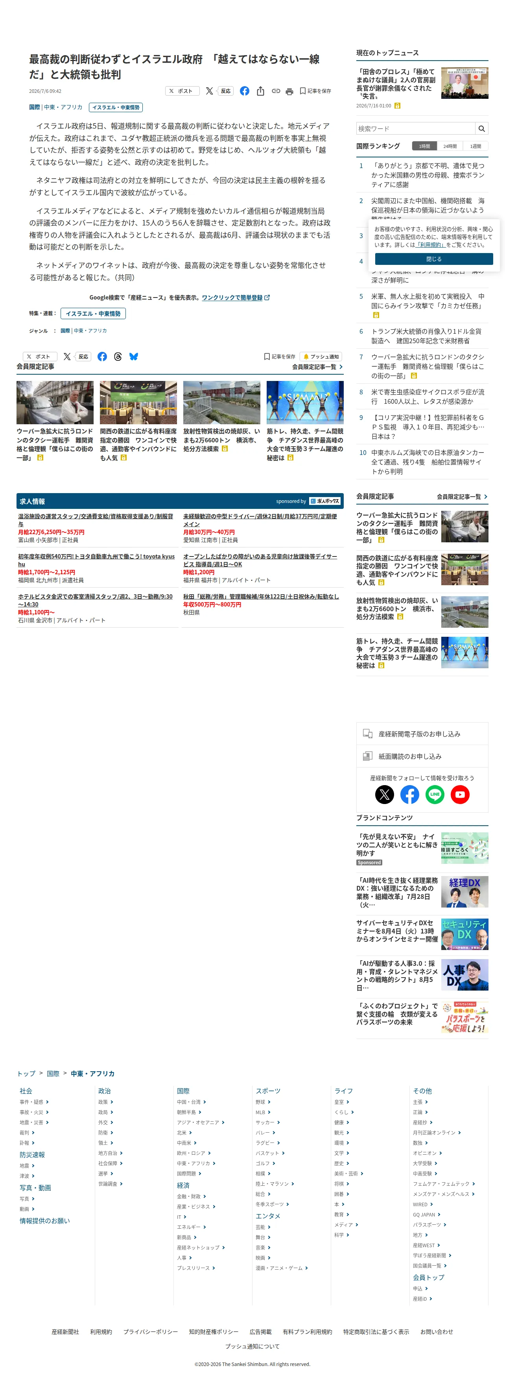Image resolution: width=505 pixels, height=1392 pixels.
Task: Open the cheer dance thumbnail in the member article cards row
Action: [305, 403]
